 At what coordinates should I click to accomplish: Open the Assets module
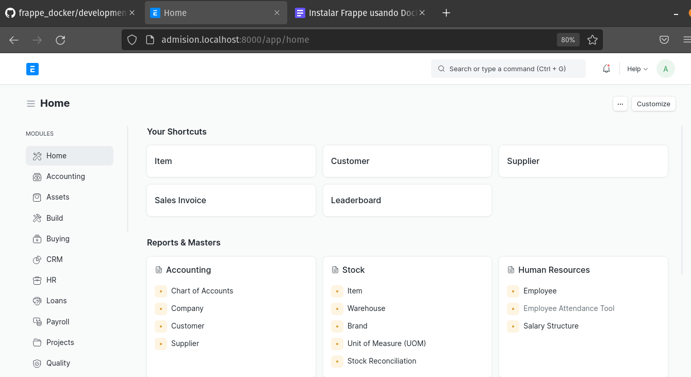pyautogui.click(x=70, y=197)
